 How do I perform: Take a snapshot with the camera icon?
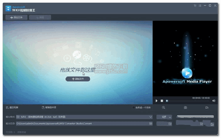pos(185,108)
